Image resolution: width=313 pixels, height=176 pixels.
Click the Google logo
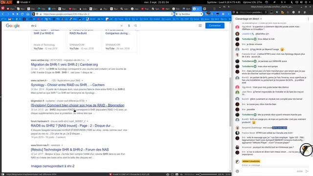tap(13, 26)
